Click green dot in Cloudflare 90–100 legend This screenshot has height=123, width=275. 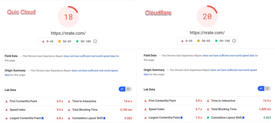216,41
